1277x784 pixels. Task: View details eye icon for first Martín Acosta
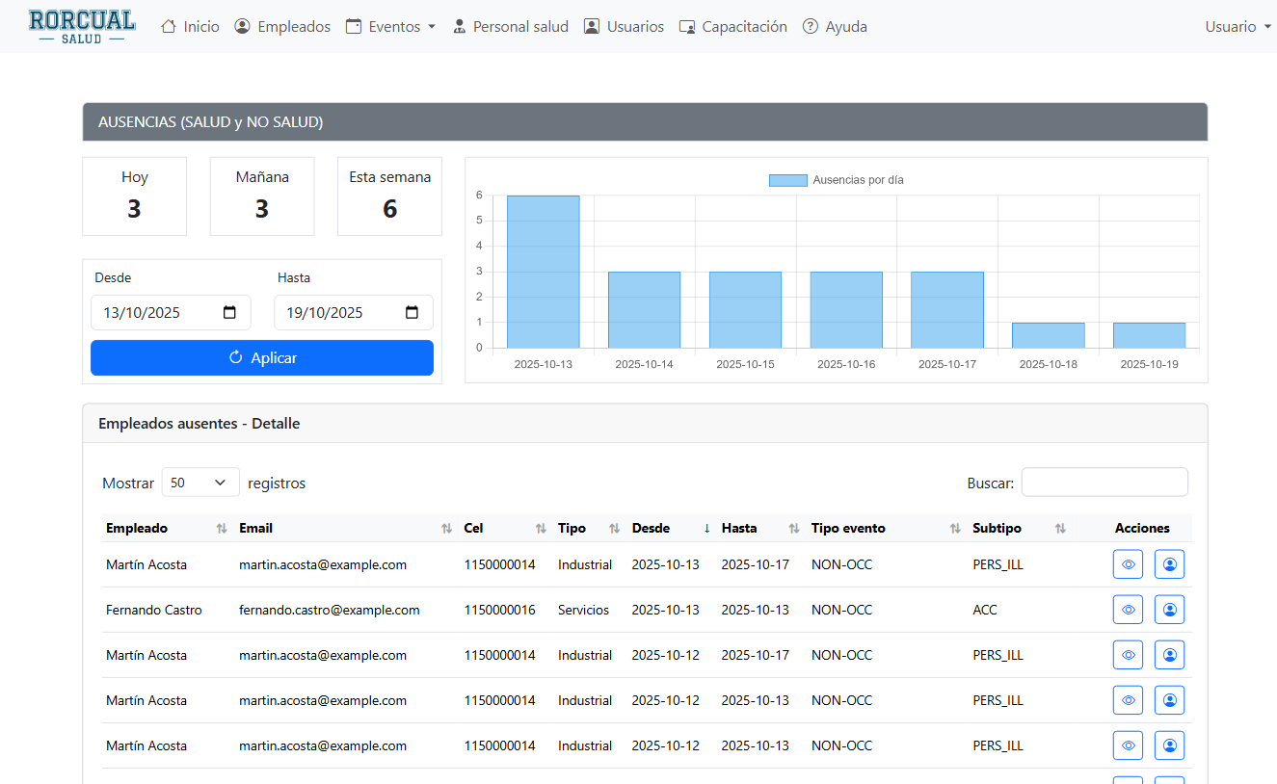[x=1128, y=564]
